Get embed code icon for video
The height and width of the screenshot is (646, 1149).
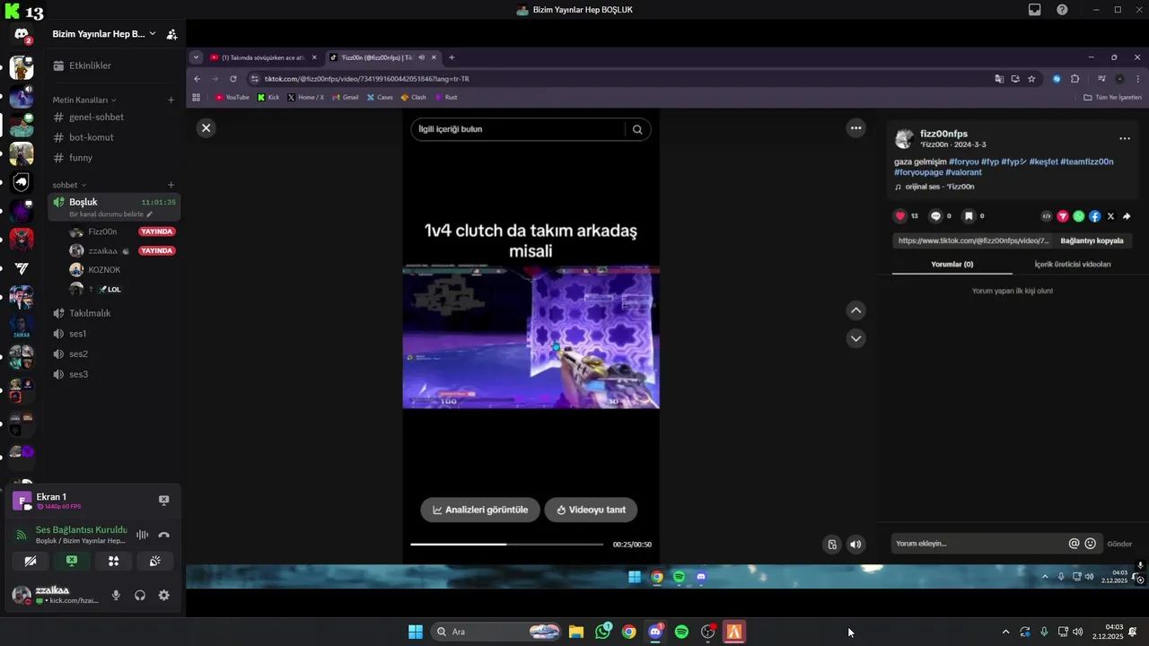click(1047, 216)
